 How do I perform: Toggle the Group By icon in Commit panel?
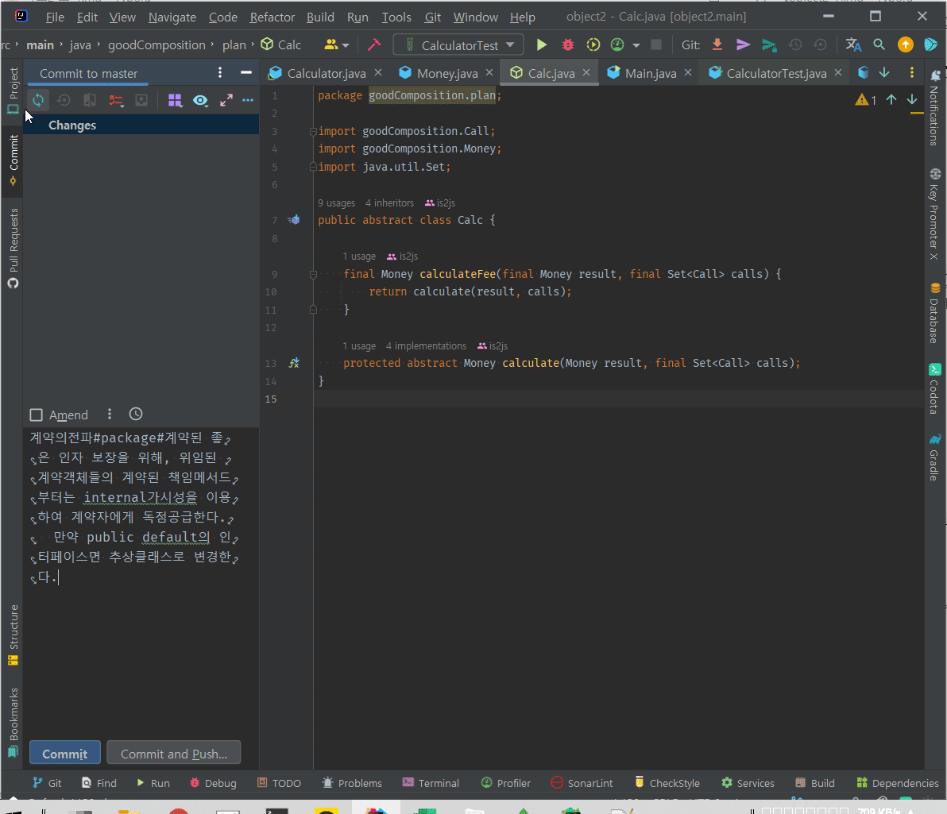click(x=175, y=100)
